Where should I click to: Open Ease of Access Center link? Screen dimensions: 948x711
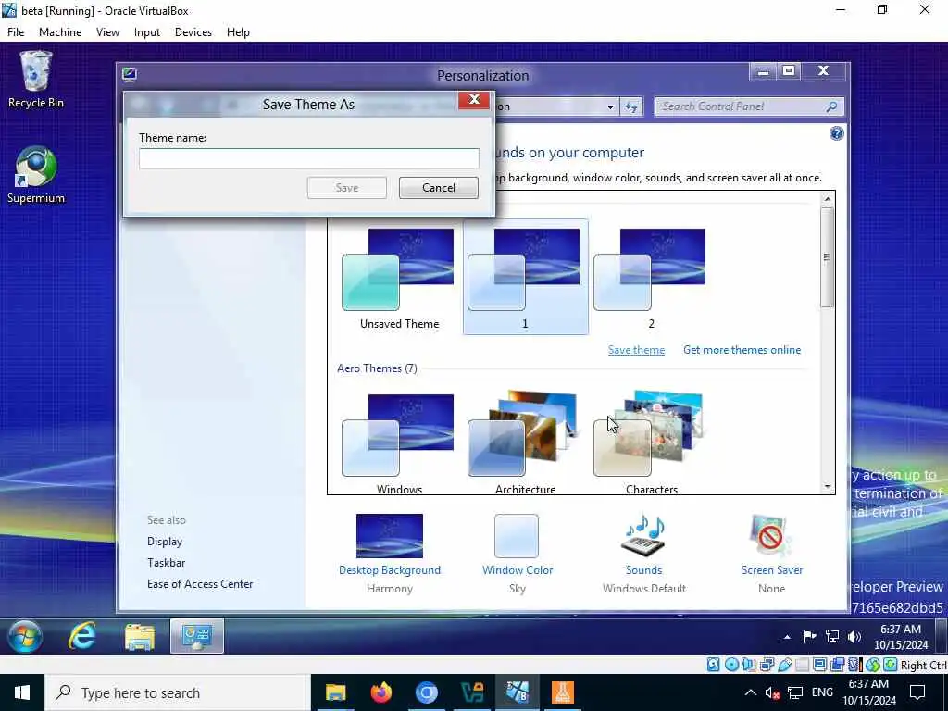[x=200, y=583]
